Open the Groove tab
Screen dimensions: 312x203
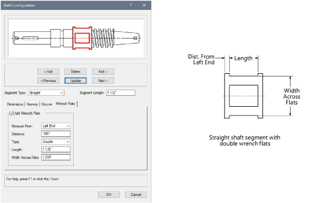tap(47, 104)
